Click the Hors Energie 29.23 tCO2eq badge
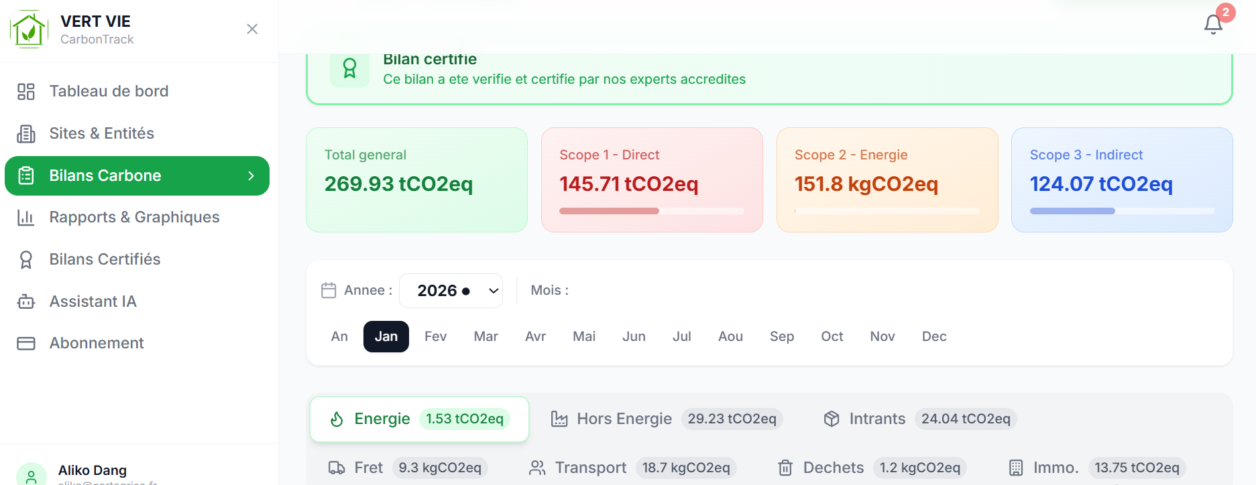Image resolution: width=1256 pixels, height=485 pixels. (x=732, y=419)
